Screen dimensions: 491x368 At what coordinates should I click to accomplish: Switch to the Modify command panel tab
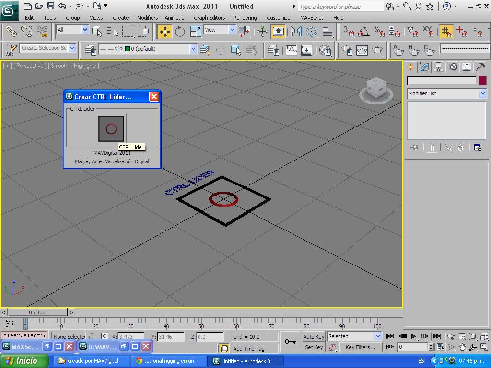425,67
